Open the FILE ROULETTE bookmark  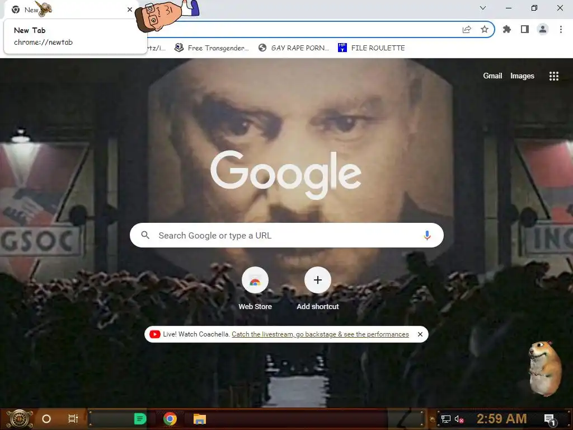tap(372, 48)
